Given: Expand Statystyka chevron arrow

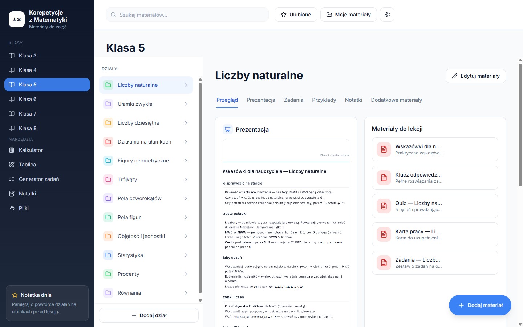Looking at the screenshot, I should (186, 255).
